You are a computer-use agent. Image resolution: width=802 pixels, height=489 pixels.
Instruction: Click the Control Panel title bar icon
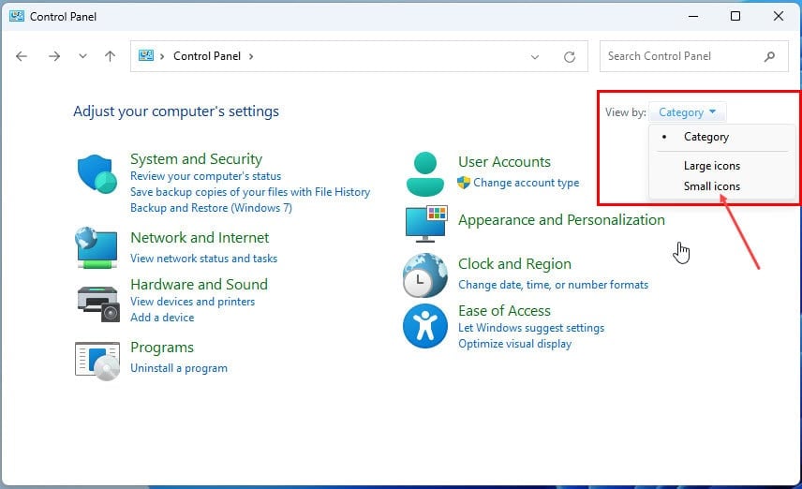[16, 16]
